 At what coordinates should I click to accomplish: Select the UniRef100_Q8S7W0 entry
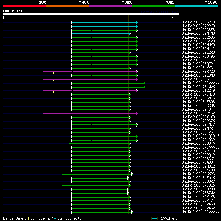pyautogui.click(x=198, y=193)
